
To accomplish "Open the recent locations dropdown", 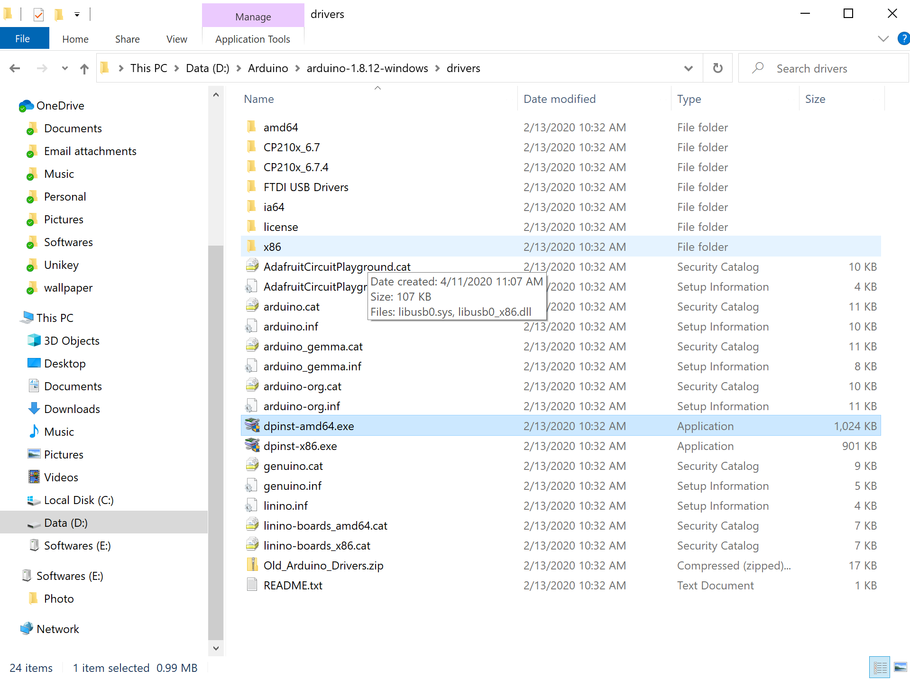I will pyautogui.click(x=65, y=68).
